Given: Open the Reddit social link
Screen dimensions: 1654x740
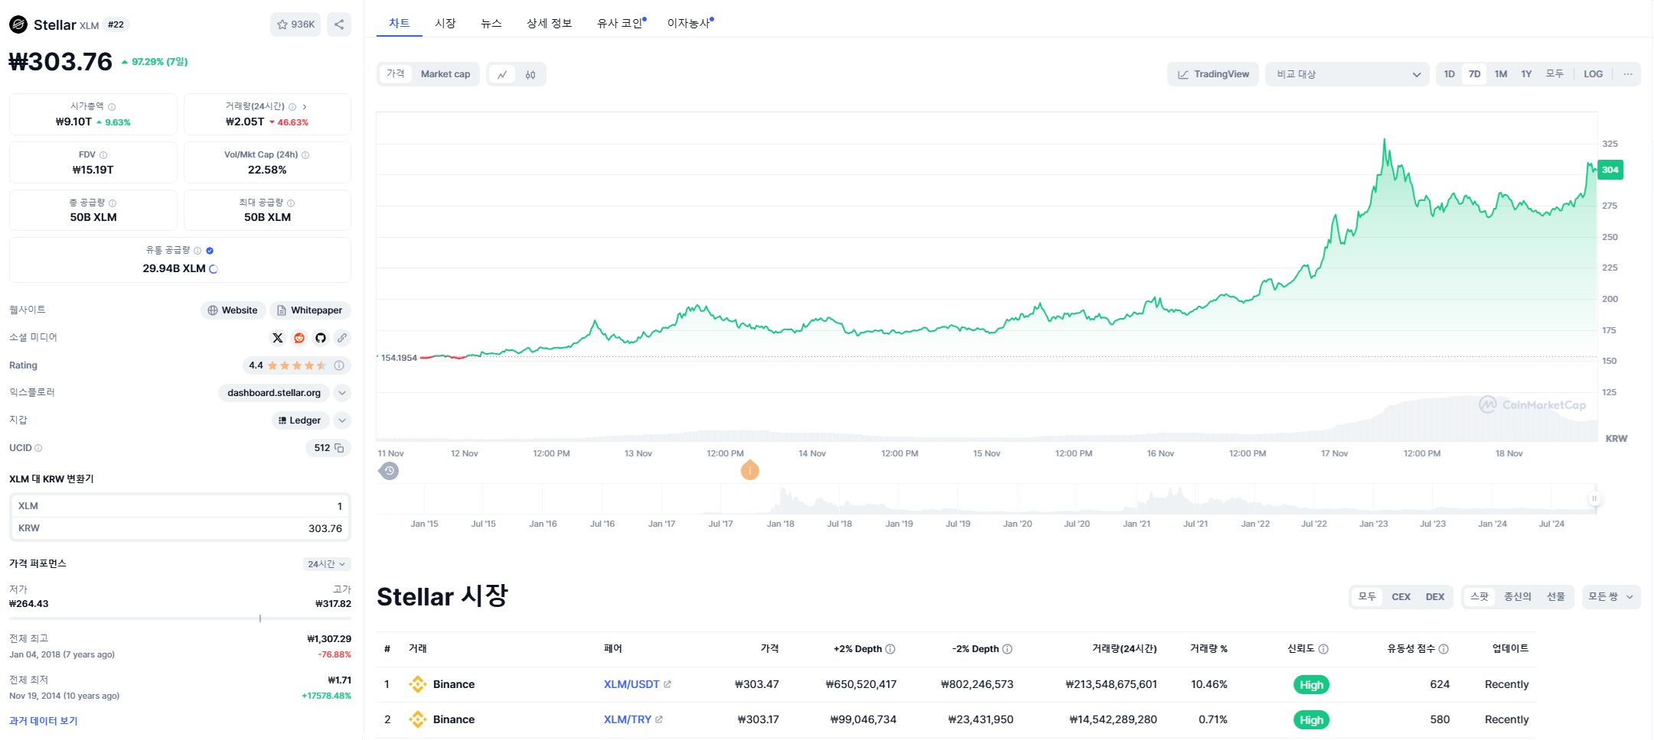Looking at the screenshot, I should [x=299, y=338].
